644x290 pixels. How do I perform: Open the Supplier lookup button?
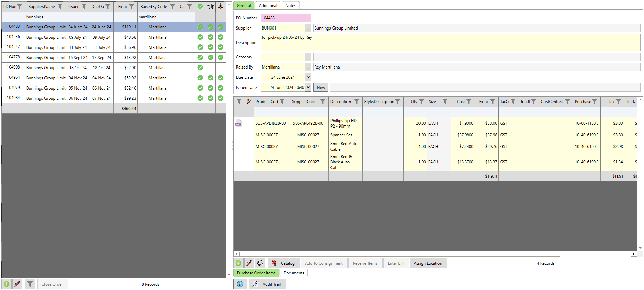click(x=308, y=28)
